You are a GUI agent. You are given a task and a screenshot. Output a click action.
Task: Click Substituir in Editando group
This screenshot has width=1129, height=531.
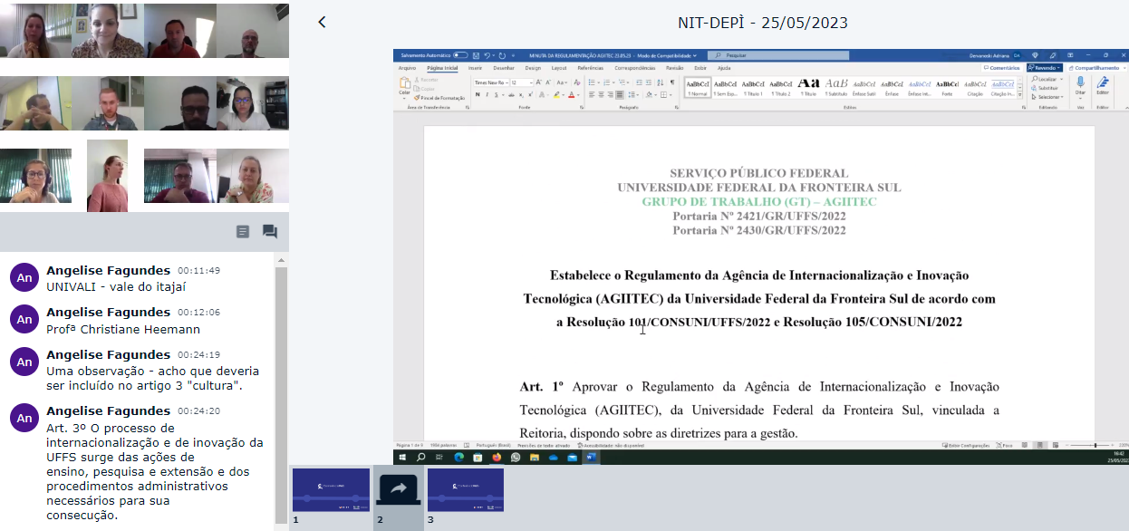coord(1046,88)
